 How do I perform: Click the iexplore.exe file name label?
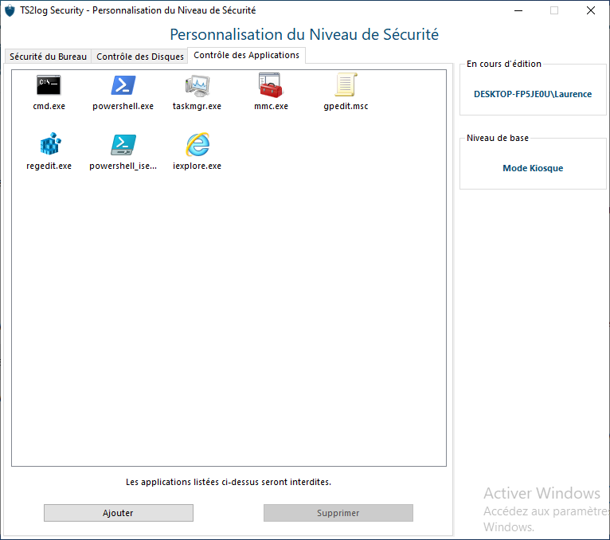(x=197, y=166)
